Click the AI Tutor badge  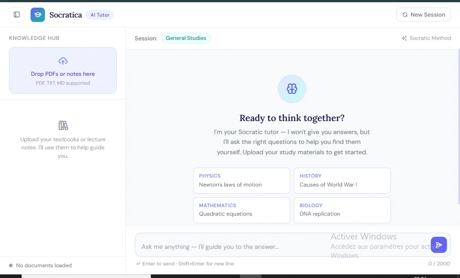[100, 15]
